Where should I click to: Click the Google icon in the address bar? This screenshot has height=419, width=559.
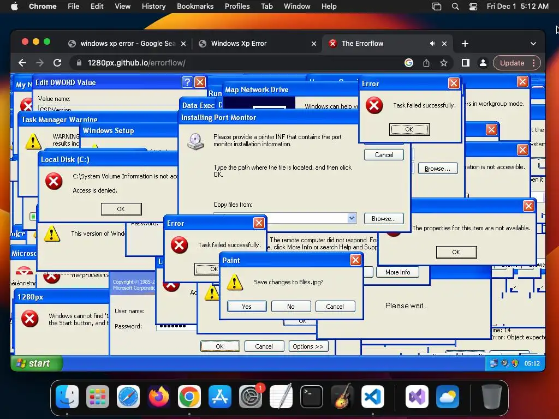(409, 63)
